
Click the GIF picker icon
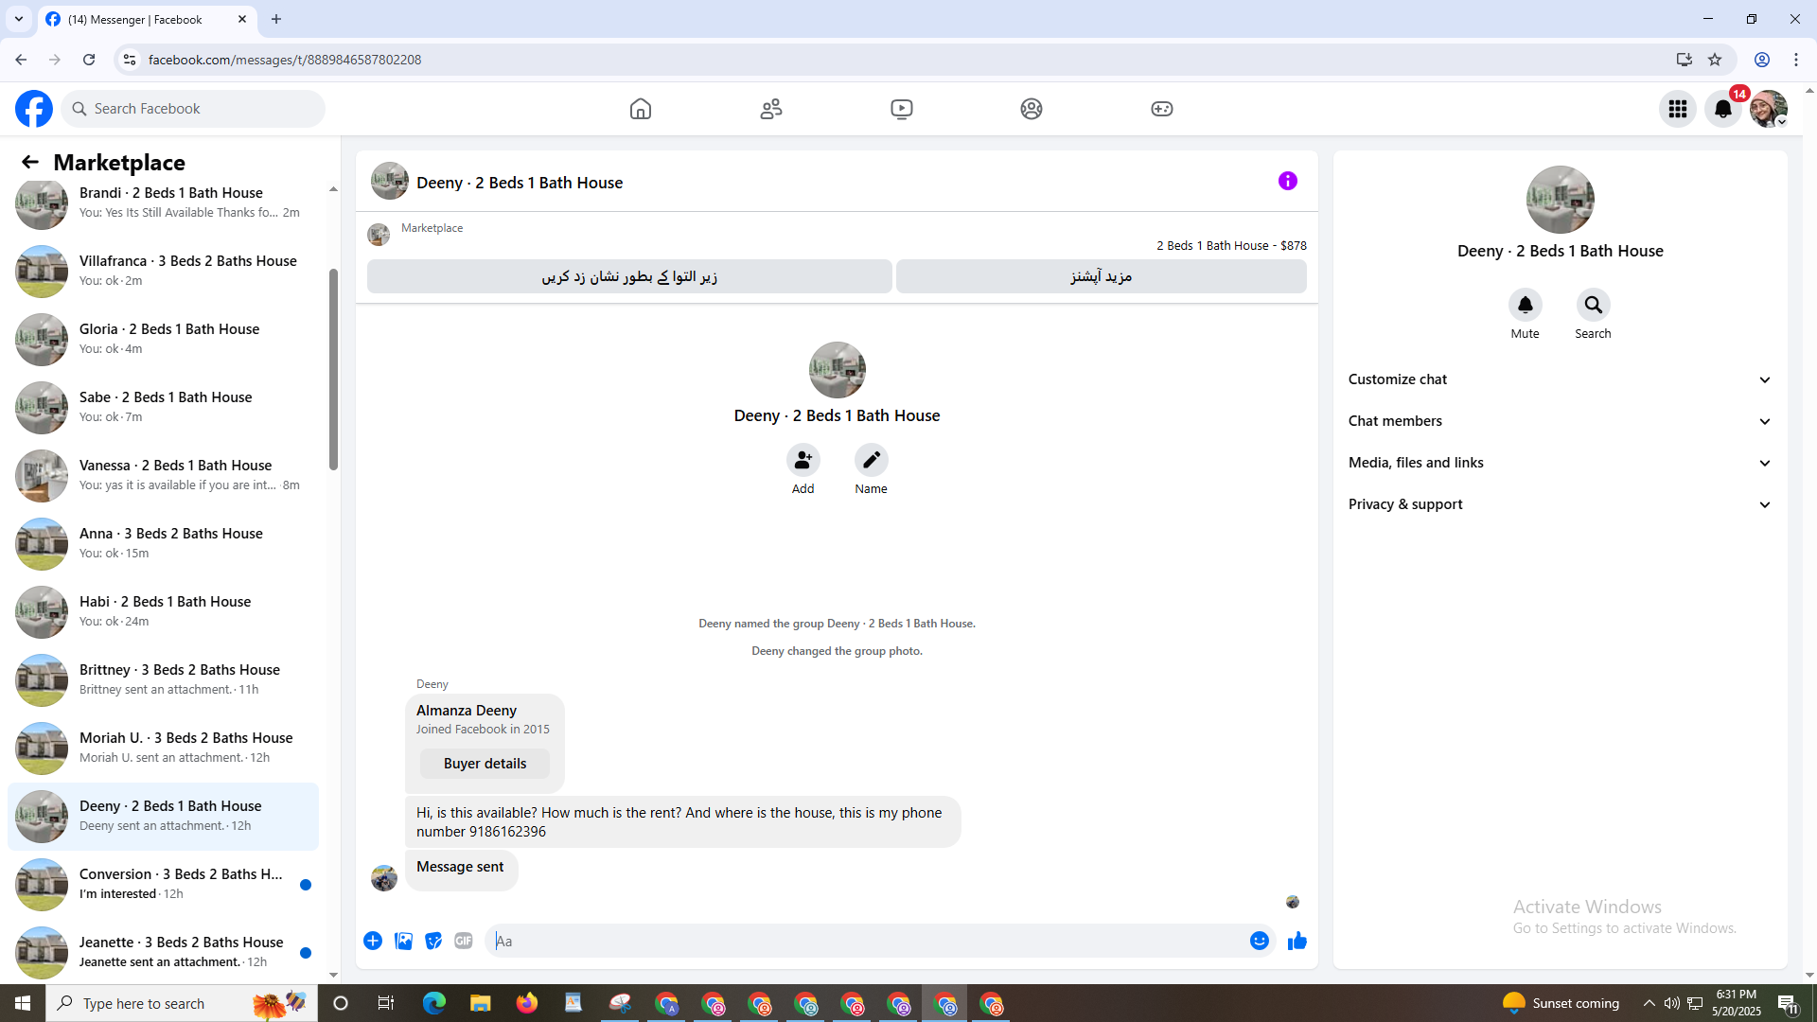463,941
